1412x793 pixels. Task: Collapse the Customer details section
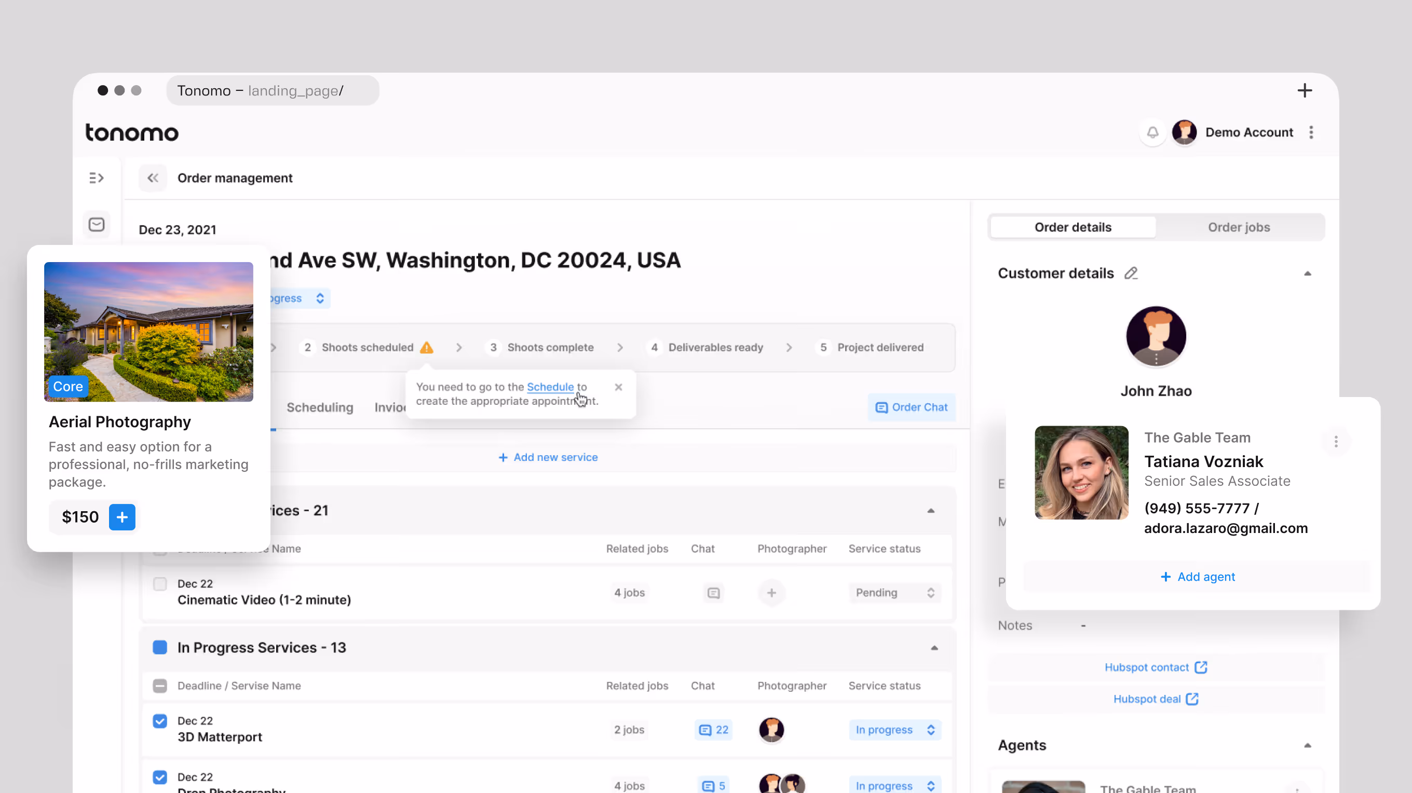(1307, 273)
